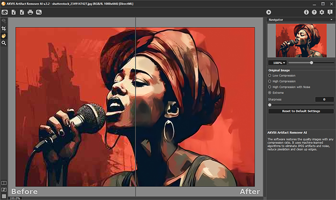Click the Sharpness slider handle
The width and height of the screenshot is (336, 200).
[x=269, y=105]
